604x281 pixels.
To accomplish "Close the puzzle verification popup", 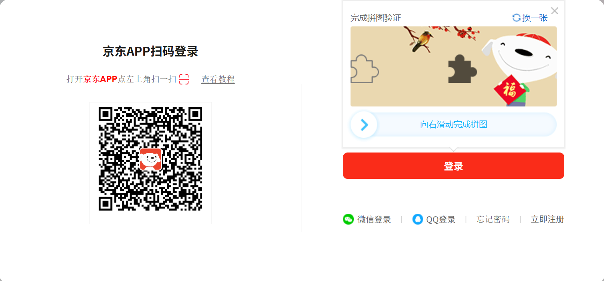I will pos(554,11).
